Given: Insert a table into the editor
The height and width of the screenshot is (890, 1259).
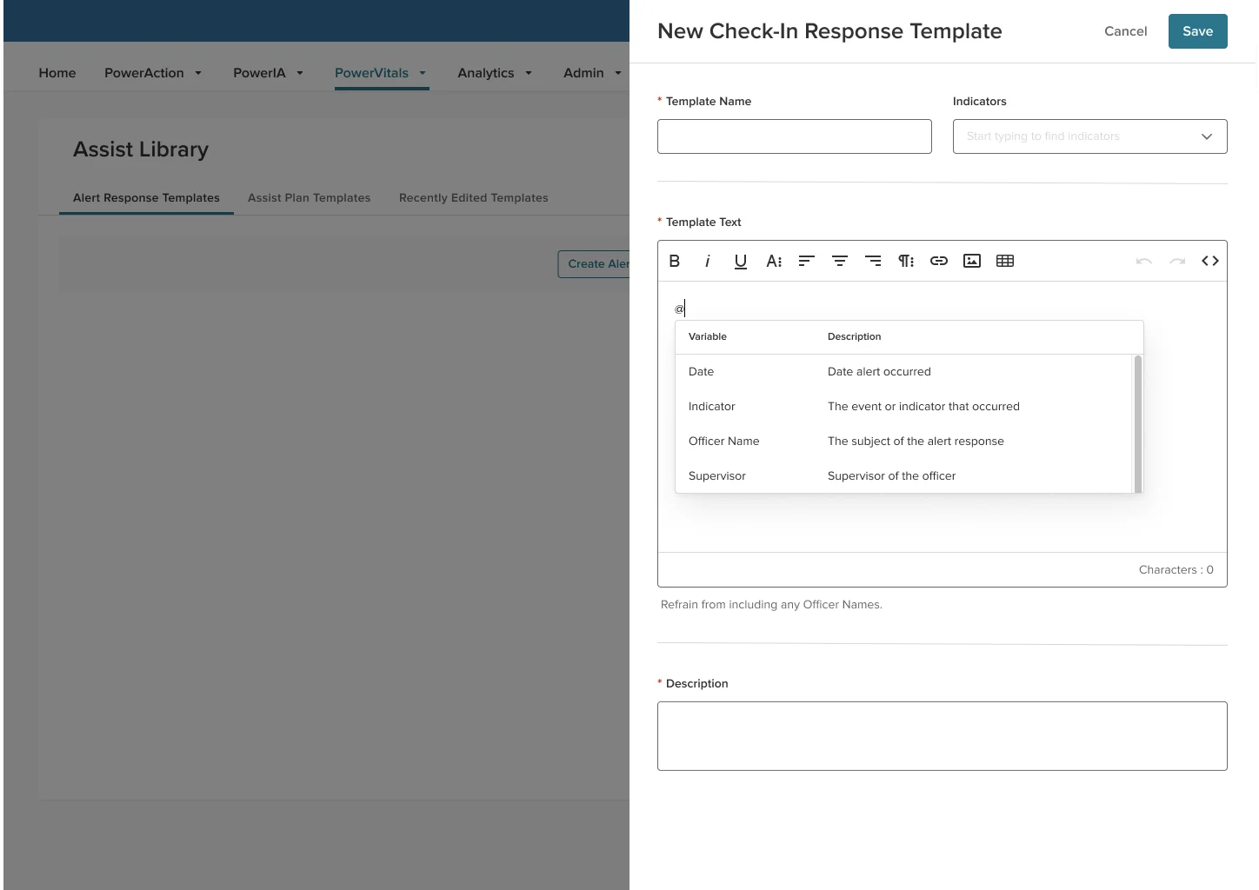Looking at the screenshot, I should 1005,261.
